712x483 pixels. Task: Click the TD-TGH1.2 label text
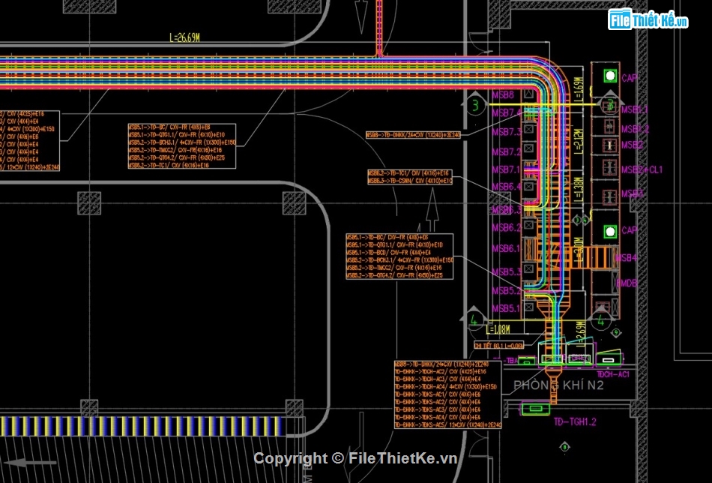coord(575,421)
